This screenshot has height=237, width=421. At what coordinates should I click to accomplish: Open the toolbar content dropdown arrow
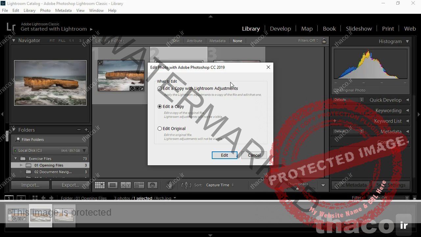tap(323, 185)
